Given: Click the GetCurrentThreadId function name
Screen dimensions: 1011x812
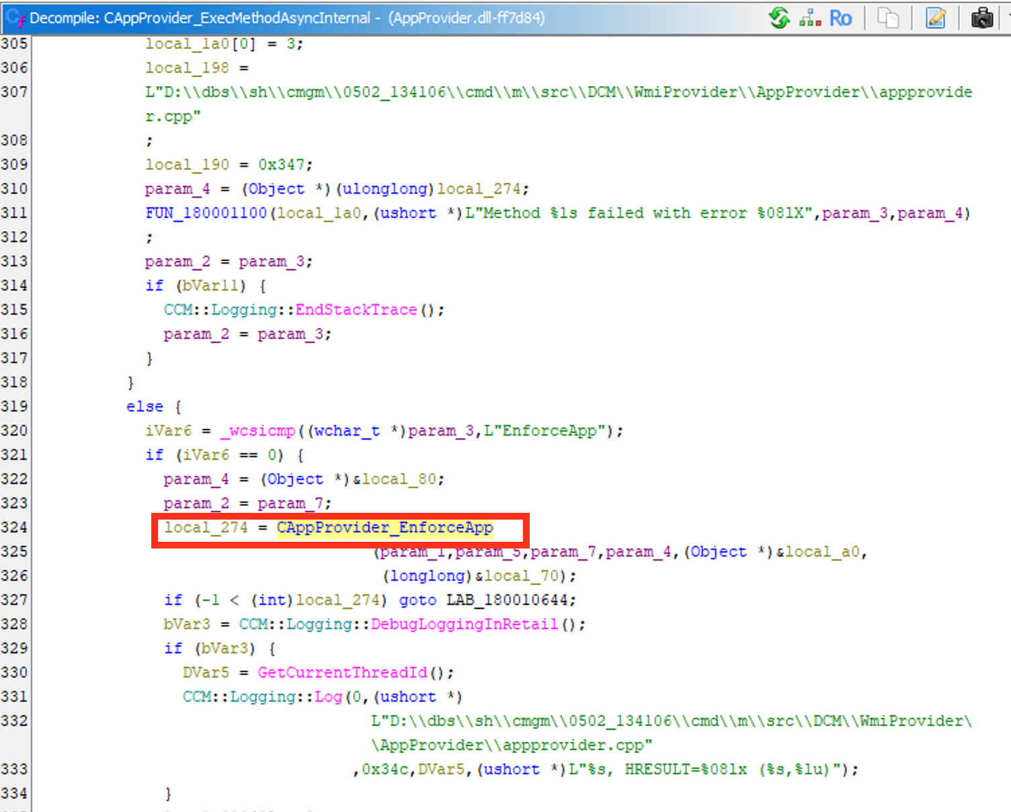Looking at the screenshot, I should (x=342, y=673).
